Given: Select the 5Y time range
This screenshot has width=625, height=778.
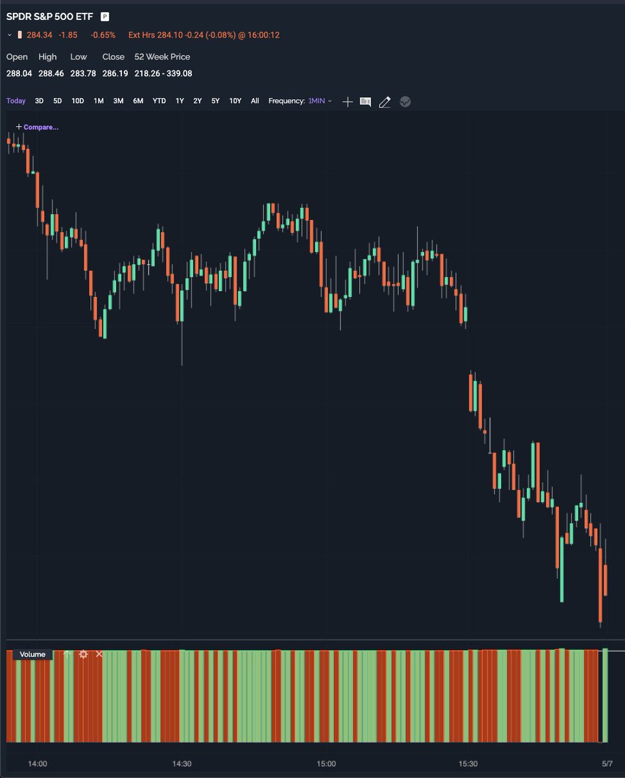Looking at the screenshot, I should point(216,101).
